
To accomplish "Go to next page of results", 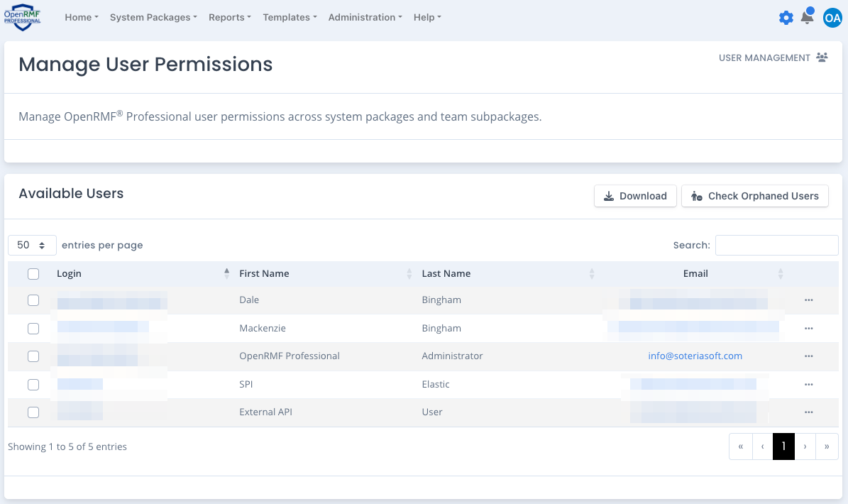I will [805, 447].
